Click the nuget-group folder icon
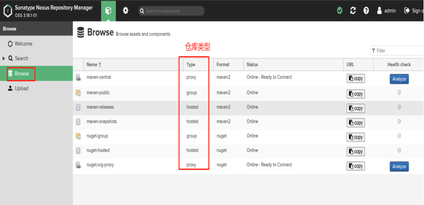 click(x=78, y=136)
